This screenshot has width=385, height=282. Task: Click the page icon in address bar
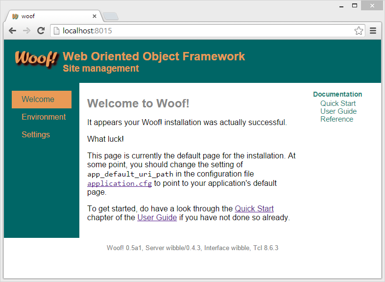[56, 31]
